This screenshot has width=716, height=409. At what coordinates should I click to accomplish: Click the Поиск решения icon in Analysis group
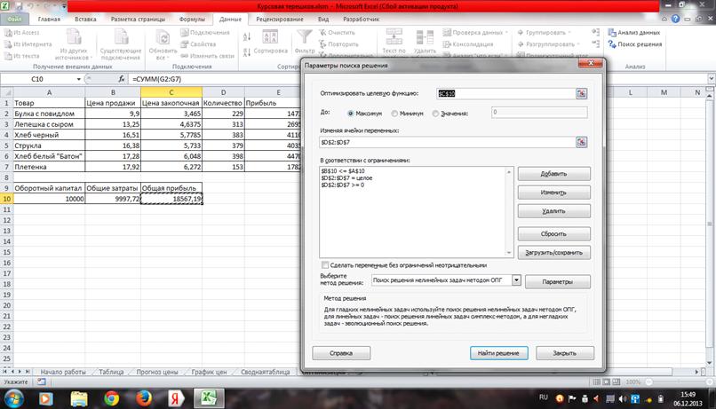(x=610, y=43)
